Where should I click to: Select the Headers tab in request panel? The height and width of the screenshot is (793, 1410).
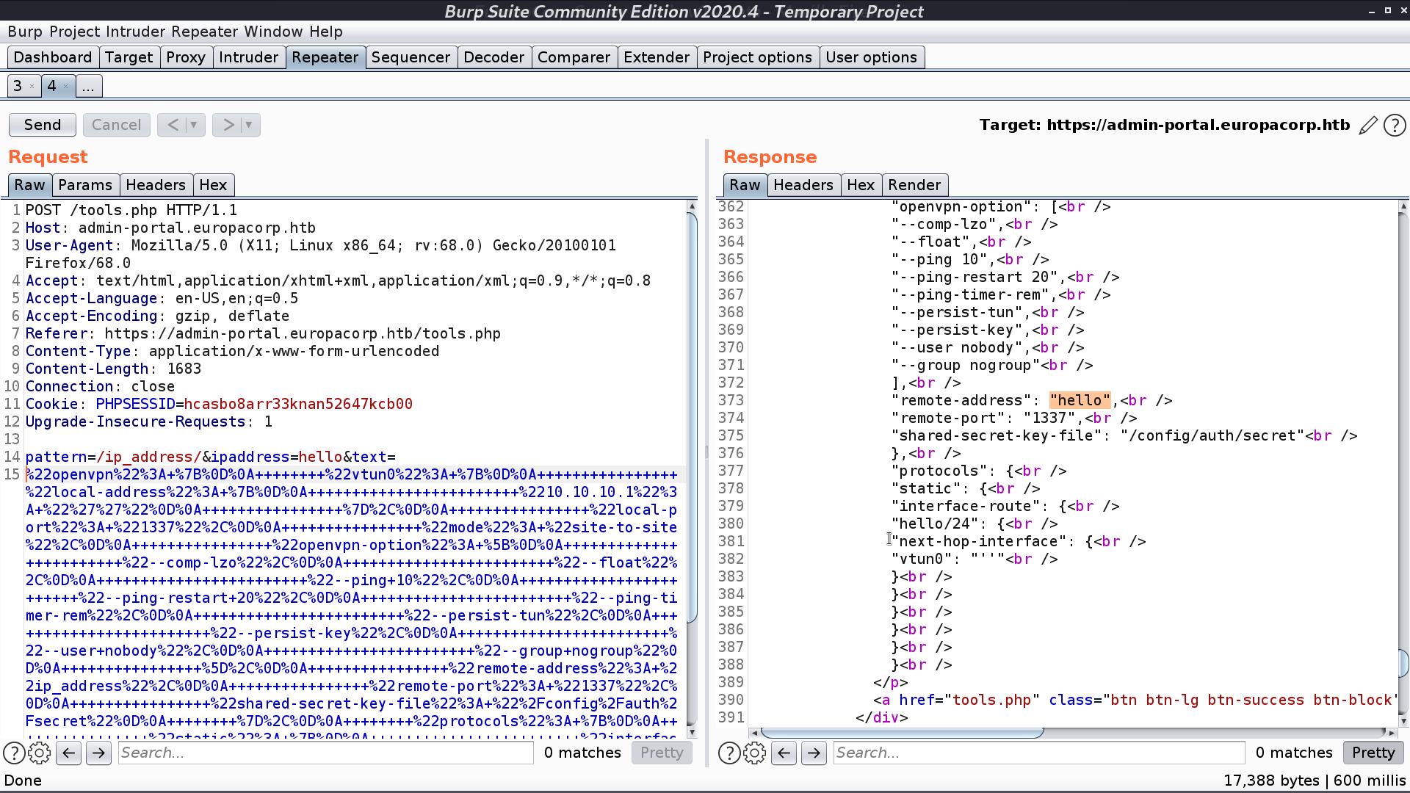click(156, 184)
